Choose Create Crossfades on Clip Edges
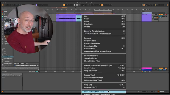This screenshot has width=170, height=95. 104,65
